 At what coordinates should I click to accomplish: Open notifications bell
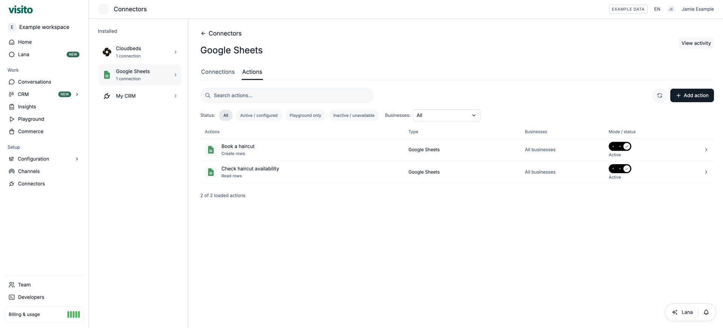706,312
